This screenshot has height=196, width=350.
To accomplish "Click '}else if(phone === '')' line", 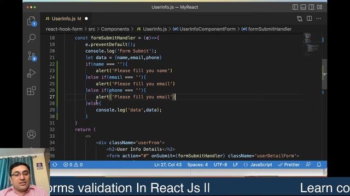I will (x=115, y=90).
